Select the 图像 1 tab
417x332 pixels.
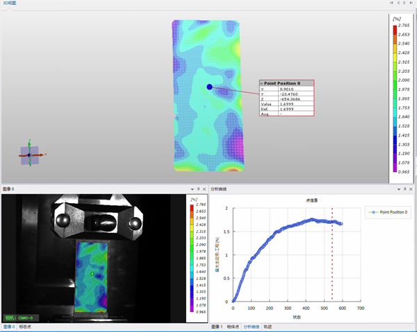click(217, 326)
